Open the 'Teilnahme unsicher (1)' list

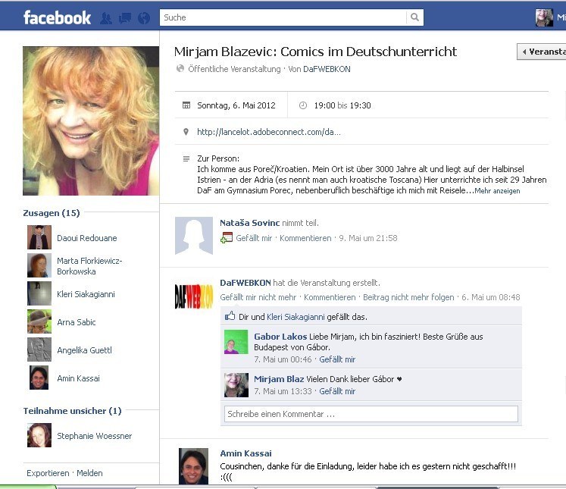72,411
